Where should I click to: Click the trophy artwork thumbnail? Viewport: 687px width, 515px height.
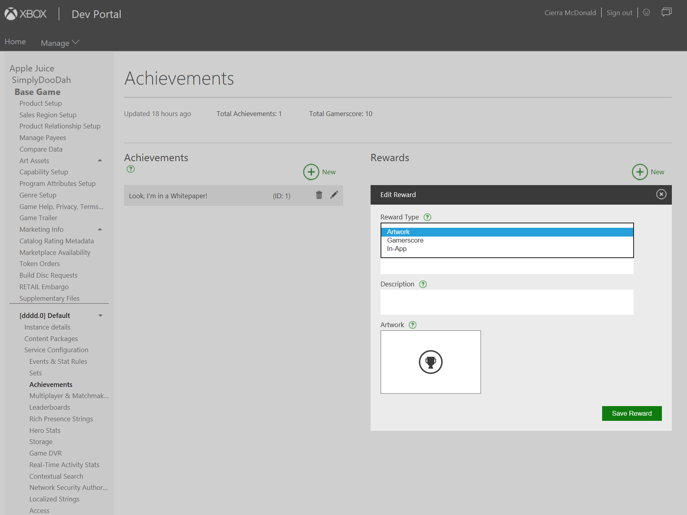(430, 362)
